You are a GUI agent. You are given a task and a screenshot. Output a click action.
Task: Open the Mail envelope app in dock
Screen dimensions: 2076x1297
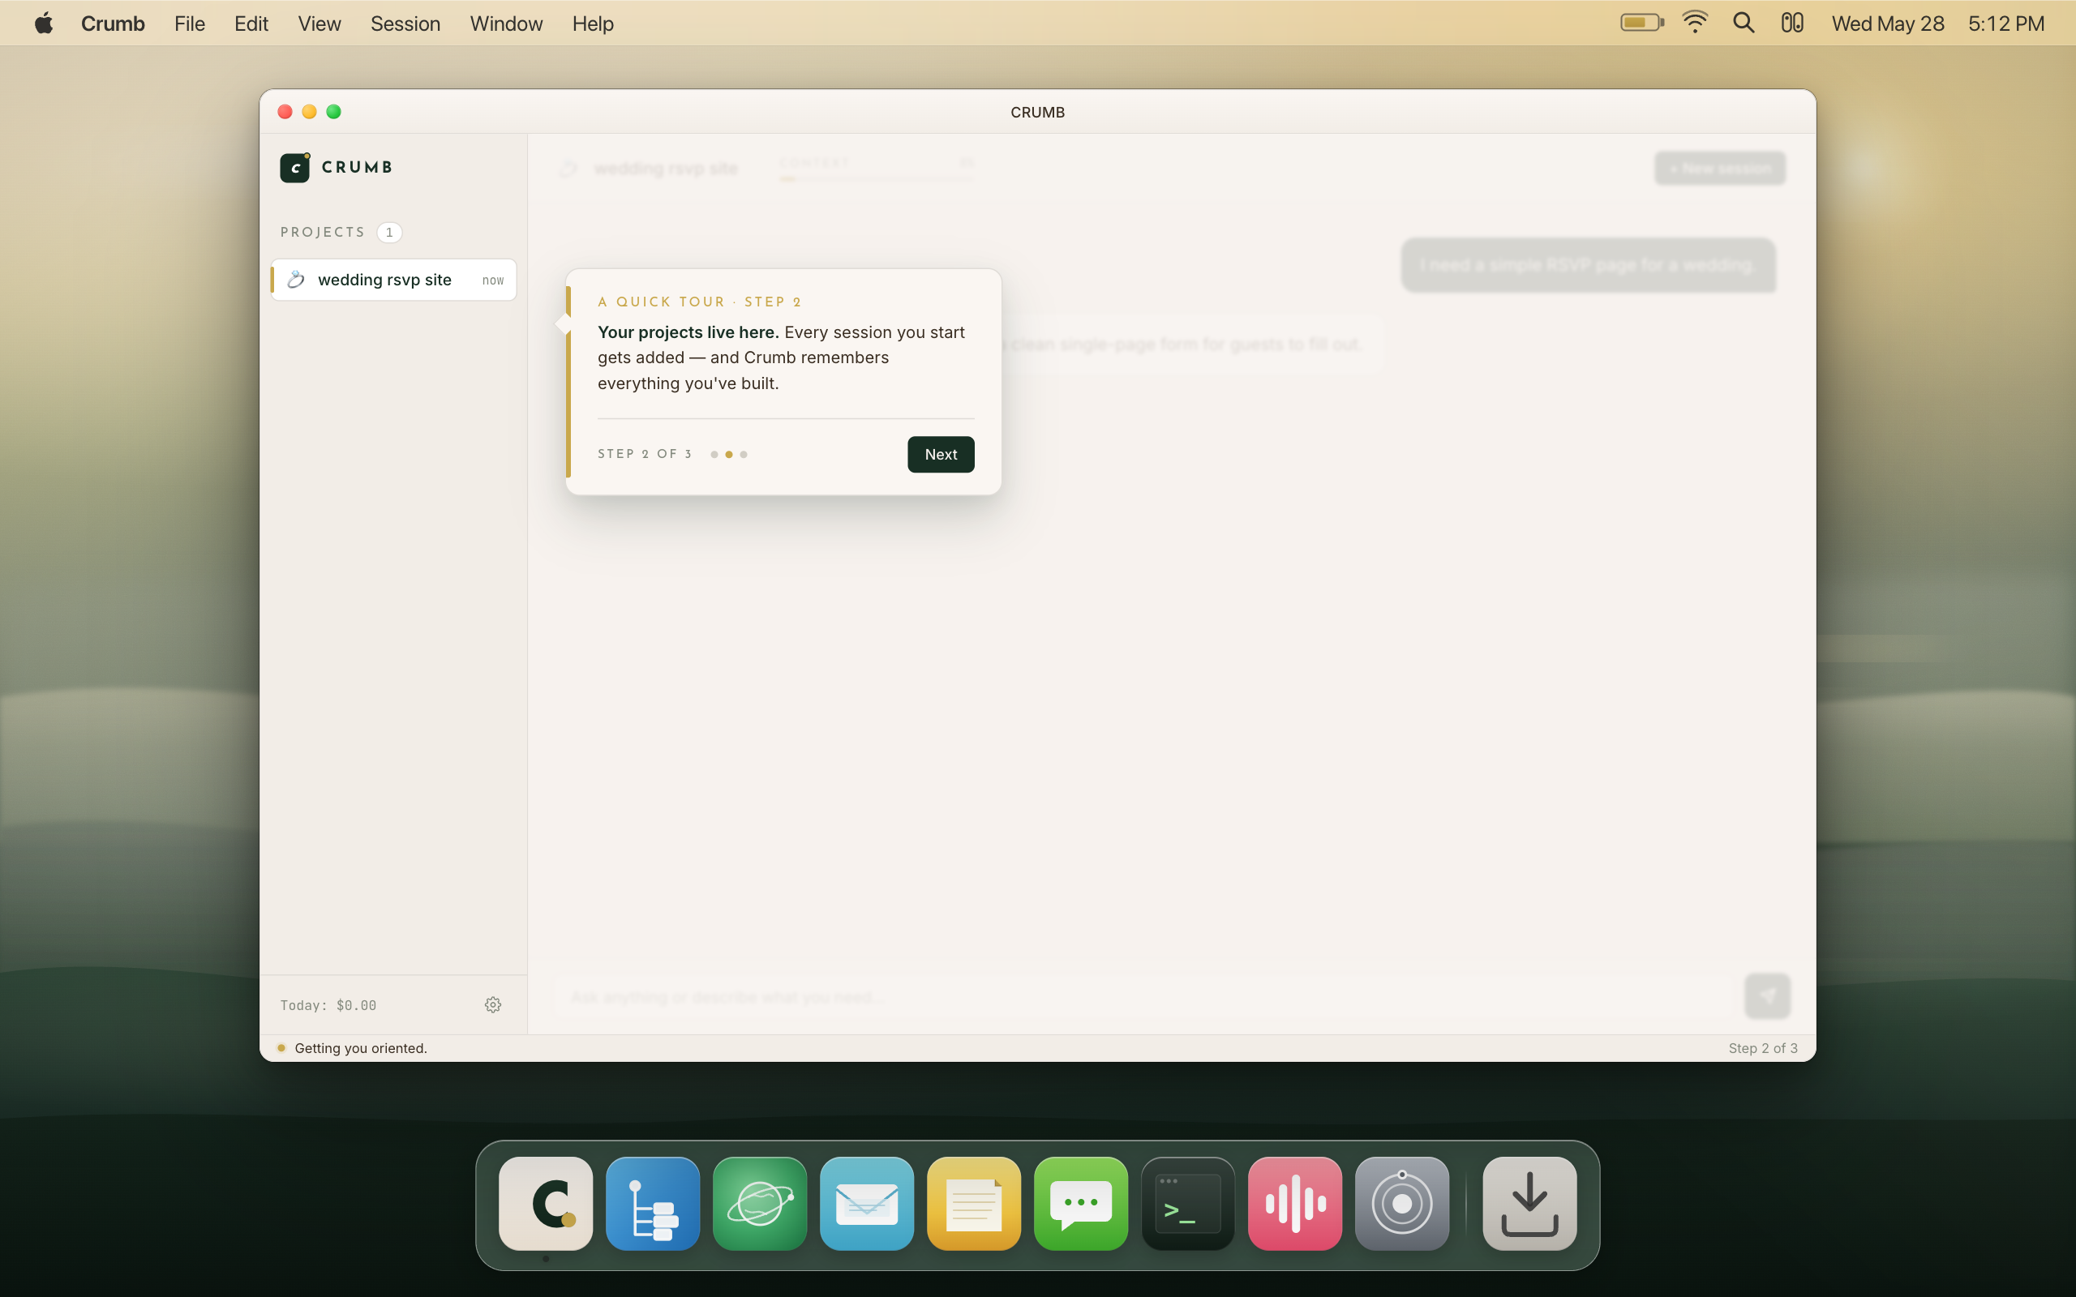[x=866, y=1204]
